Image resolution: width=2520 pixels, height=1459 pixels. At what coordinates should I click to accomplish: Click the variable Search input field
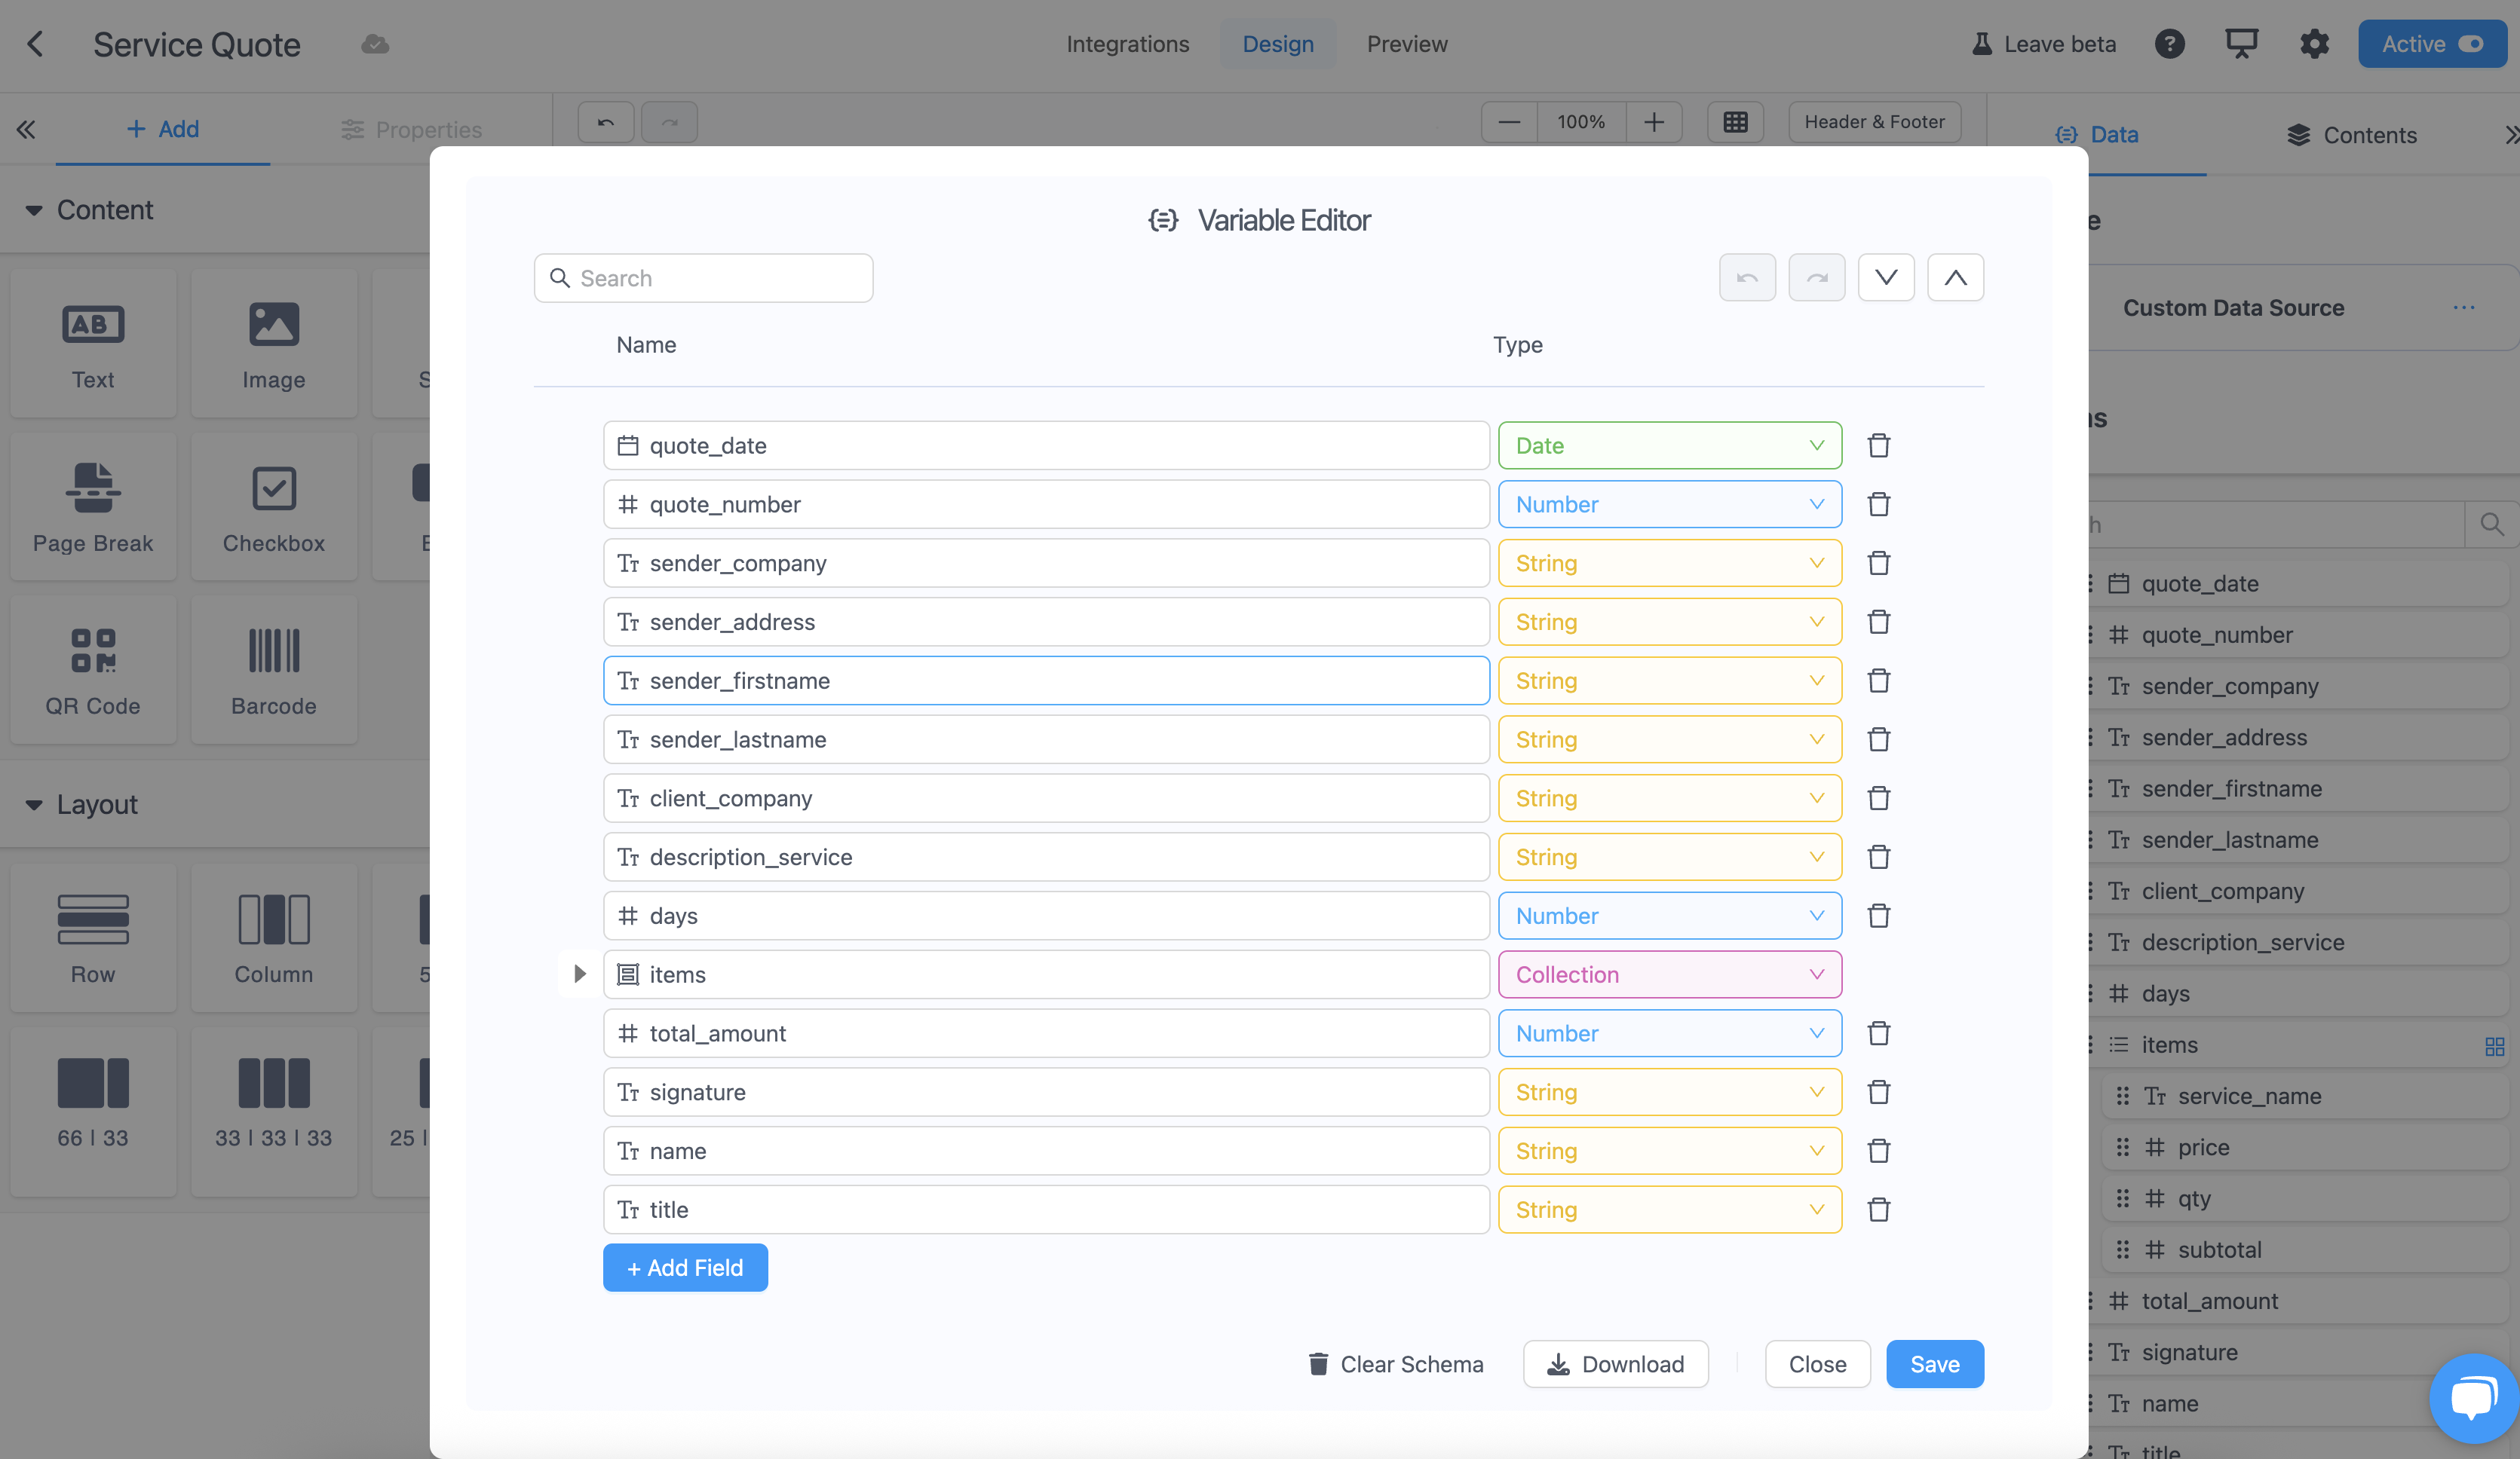(715, 279)
